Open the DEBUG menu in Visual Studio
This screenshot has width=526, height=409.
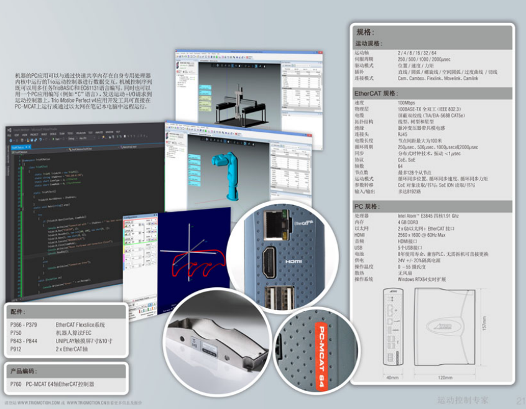click(53, 134)
